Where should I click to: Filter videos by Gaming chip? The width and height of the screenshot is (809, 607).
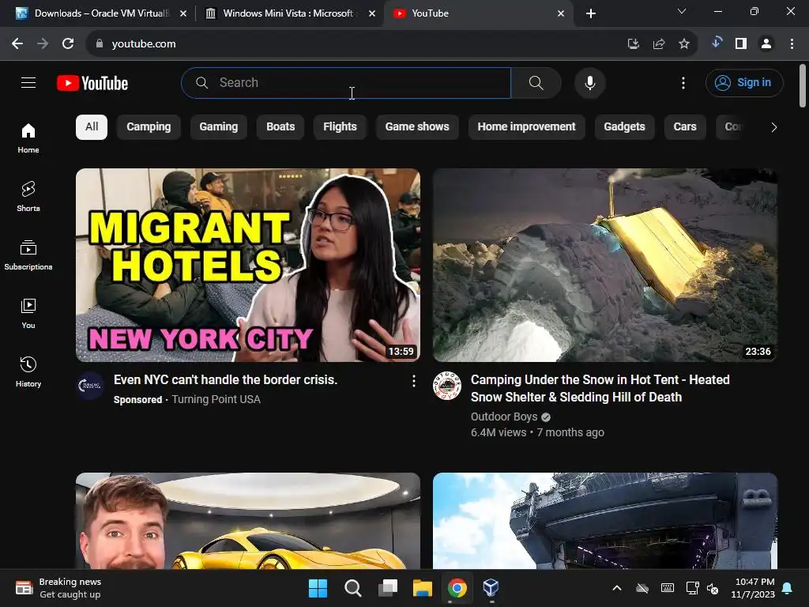point(219,127)
